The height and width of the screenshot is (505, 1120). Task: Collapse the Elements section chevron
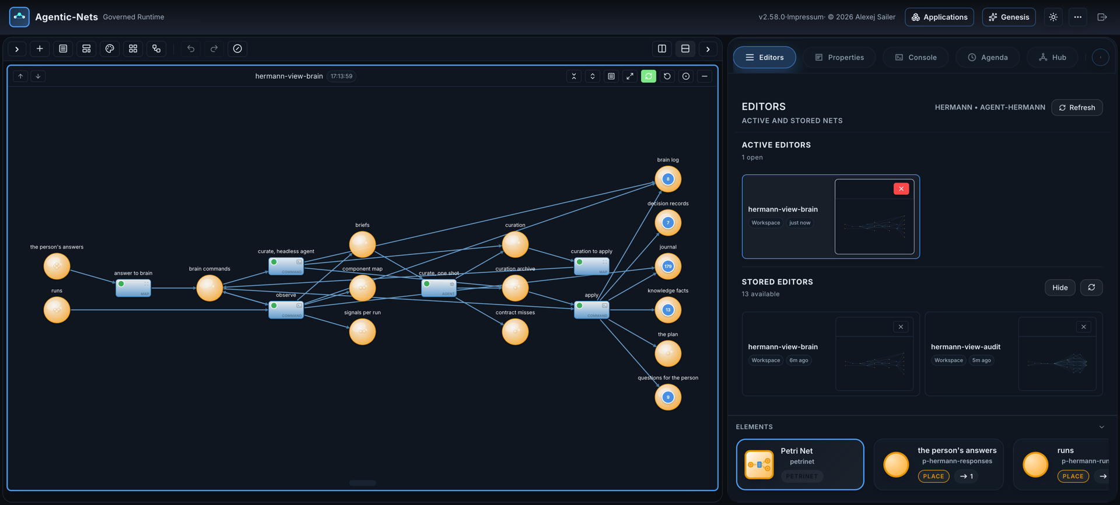tap(1102, 427)
